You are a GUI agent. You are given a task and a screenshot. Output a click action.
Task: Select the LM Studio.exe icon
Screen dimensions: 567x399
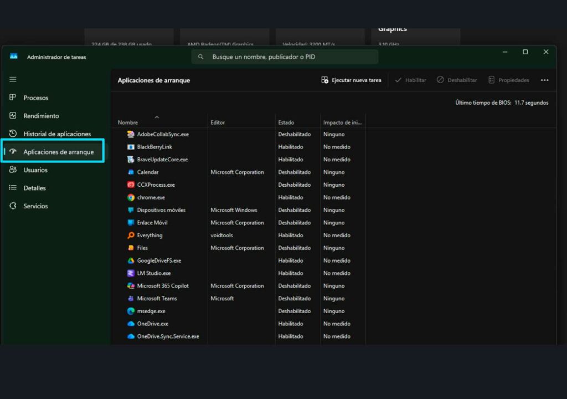click(x=131, y=273)
